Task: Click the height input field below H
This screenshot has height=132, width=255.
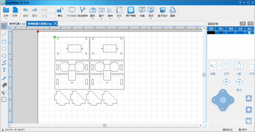Action: click(x=50, y=16)
